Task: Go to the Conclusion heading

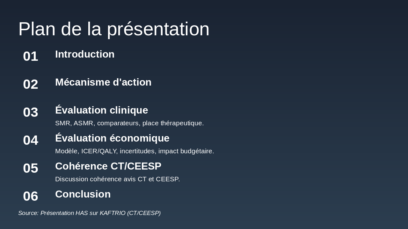Action: 83,194
